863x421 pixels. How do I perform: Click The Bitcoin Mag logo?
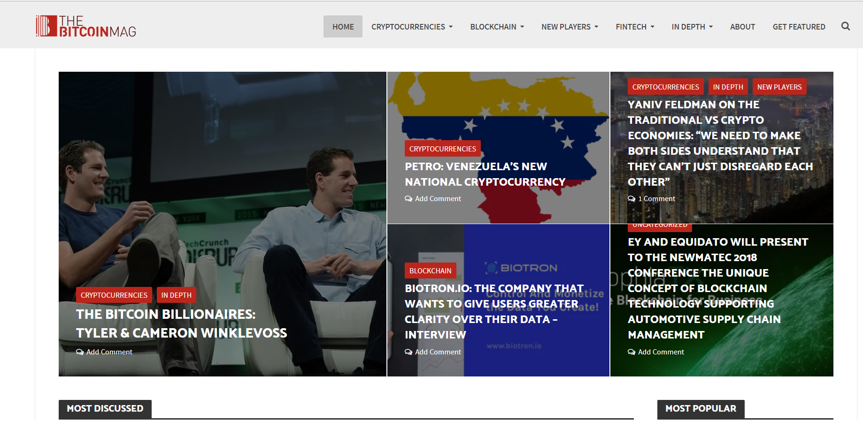86,26
